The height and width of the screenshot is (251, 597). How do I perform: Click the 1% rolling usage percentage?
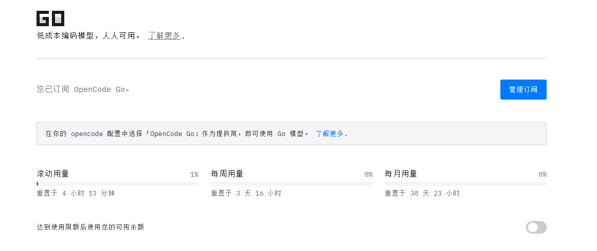(194, 175)
